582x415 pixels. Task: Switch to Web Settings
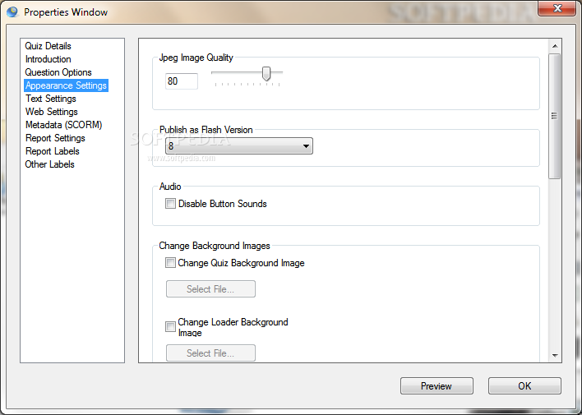pyautogui.click(x=52, y=112)
